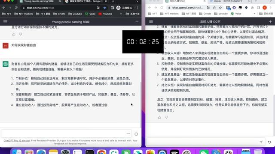275x154 pixels.
Task: Expand 其他书签 folder in right window
Action: (x=266, y=14)
